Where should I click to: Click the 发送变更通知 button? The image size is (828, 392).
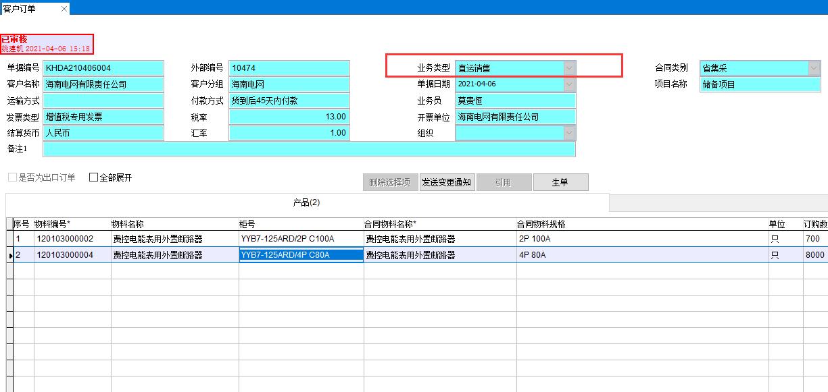click(x=447, y=182)
